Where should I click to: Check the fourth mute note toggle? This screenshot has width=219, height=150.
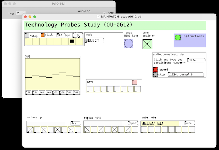tap(165, 129)
